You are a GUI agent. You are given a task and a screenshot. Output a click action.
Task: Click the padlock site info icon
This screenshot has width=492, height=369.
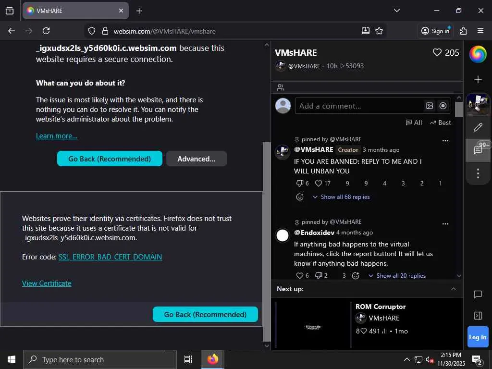(x=105, y=31)
